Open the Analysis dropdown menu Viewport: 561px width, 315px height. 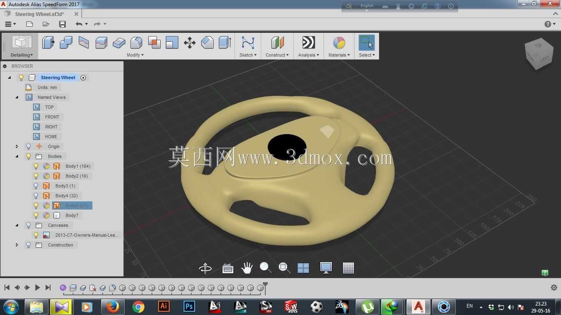(308, 55)
